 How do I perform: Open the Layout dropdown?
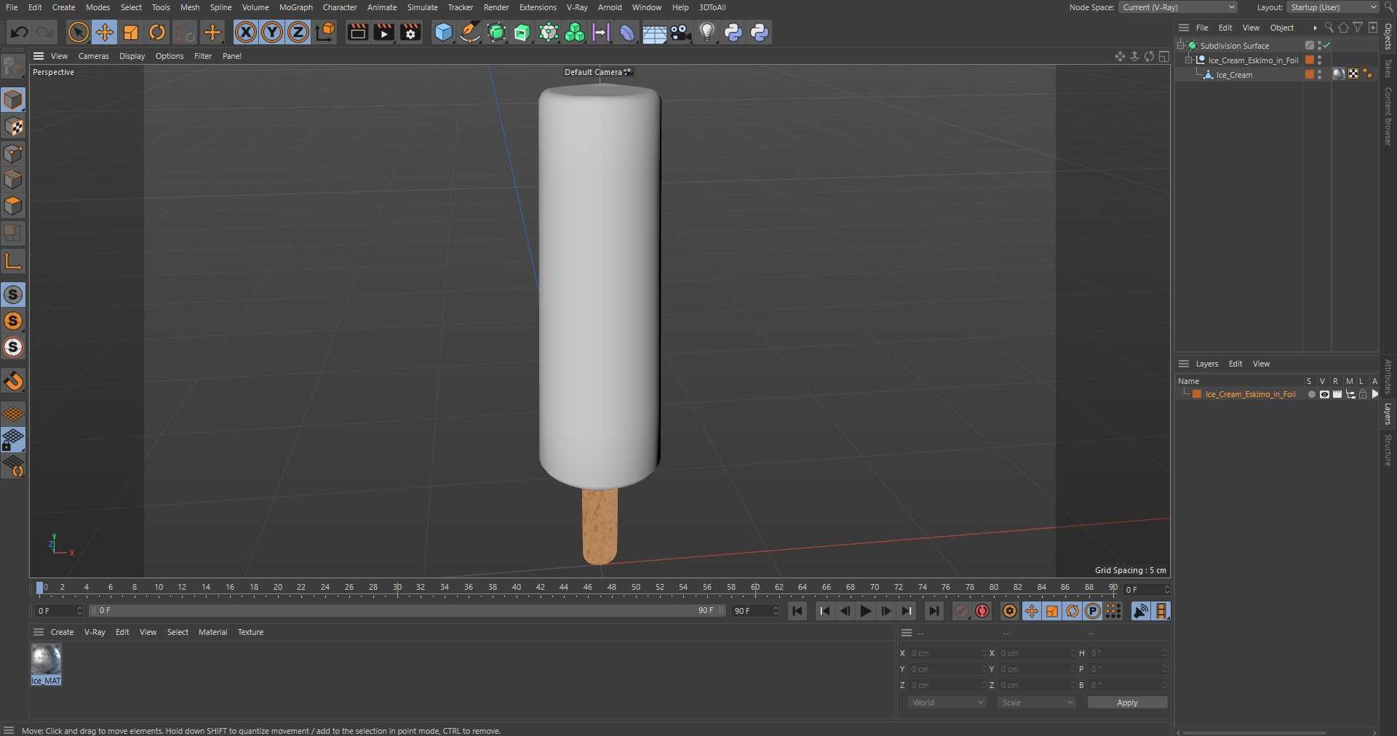click(x=1333, y=7)
